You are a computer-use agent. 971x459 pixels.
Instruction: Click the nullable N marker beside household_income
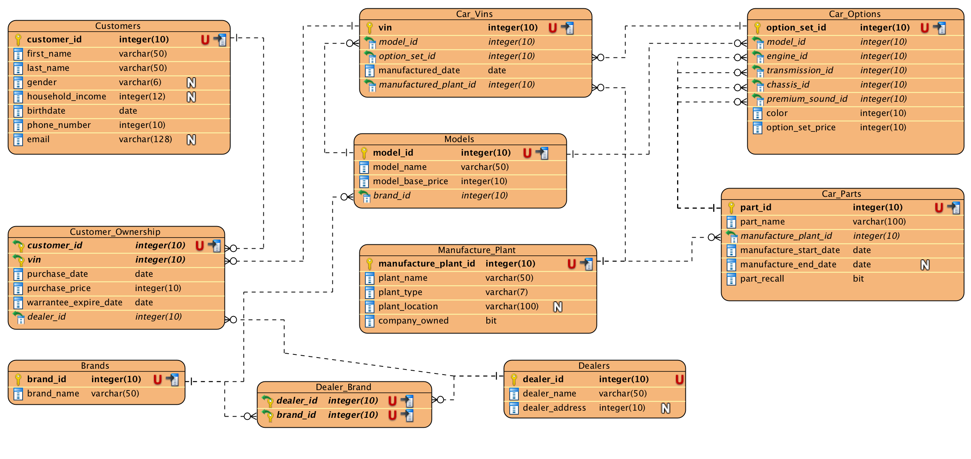pos(191,97)
